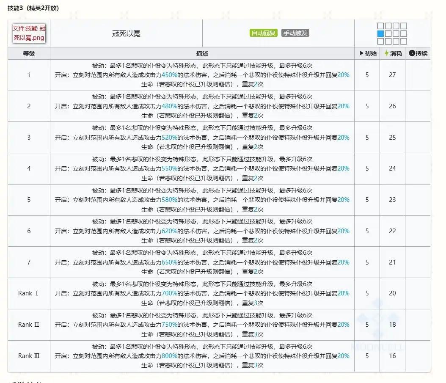Viewport: 446px width, 383px height.
Task: Click the gray 手动触发 tag
Action: (295, 33)
